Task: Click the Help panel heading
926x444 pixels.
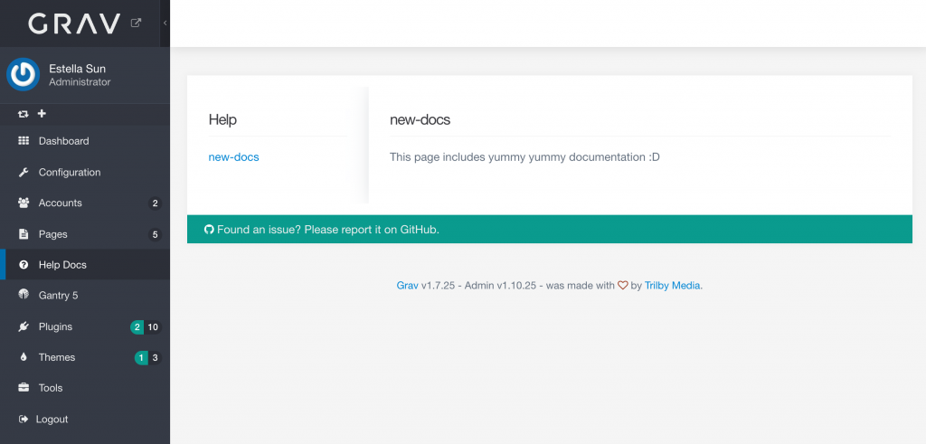Action: [x=222, y=119]
